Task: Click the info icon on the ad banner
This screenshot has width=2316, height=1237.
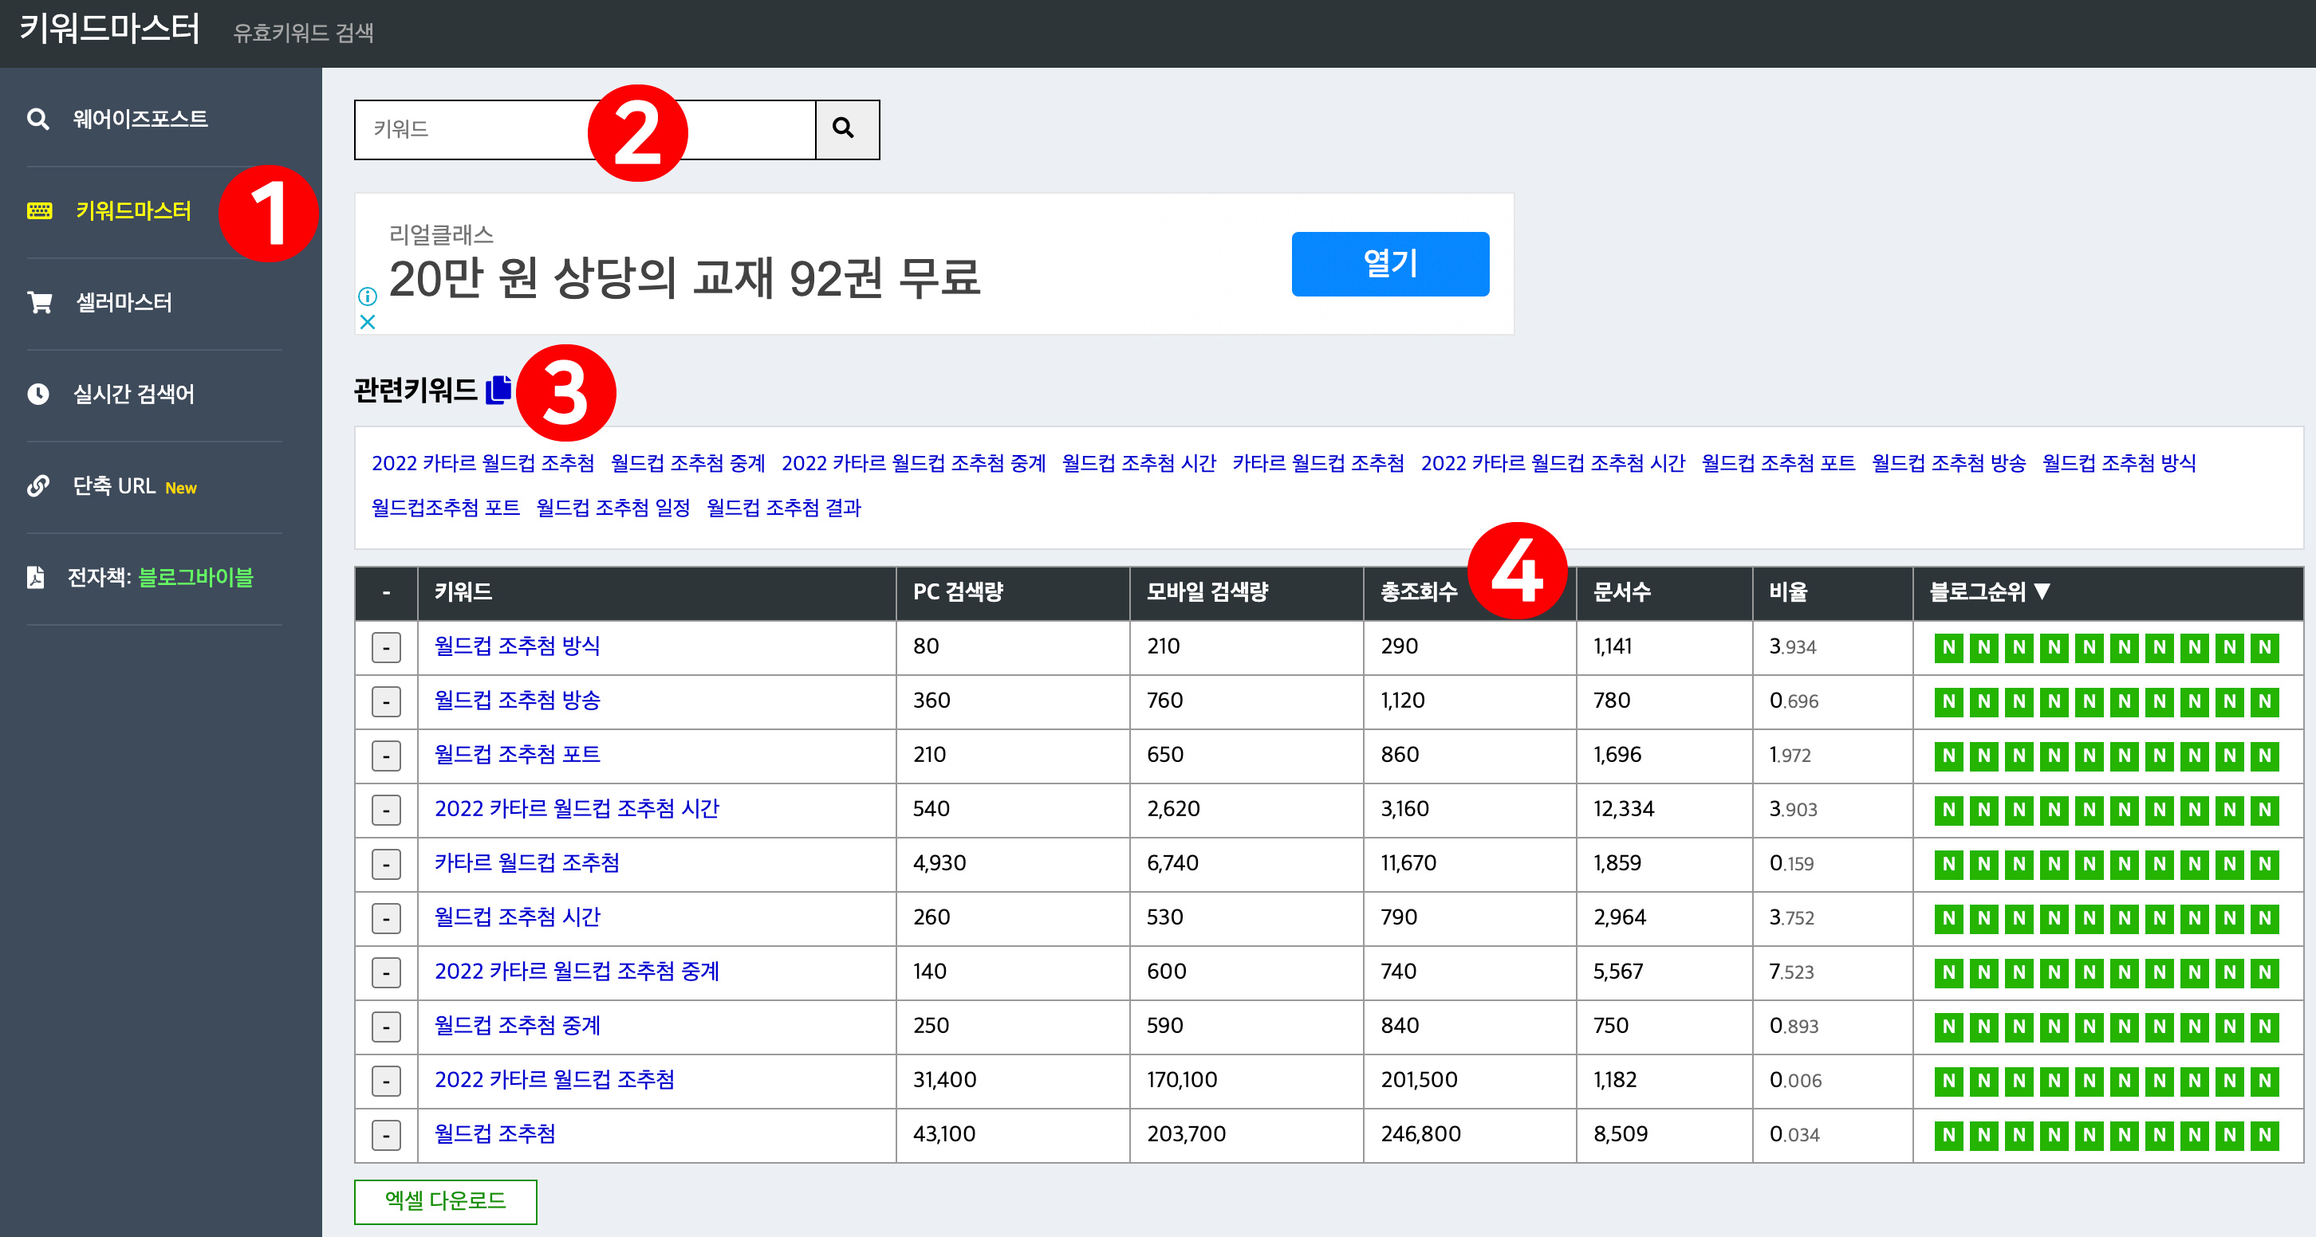Action: (368, 297)
